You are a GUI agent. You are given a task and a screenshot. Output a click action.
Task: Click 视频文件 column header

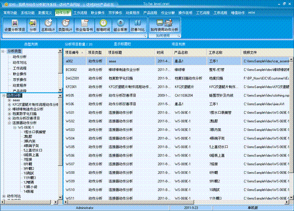265,53
